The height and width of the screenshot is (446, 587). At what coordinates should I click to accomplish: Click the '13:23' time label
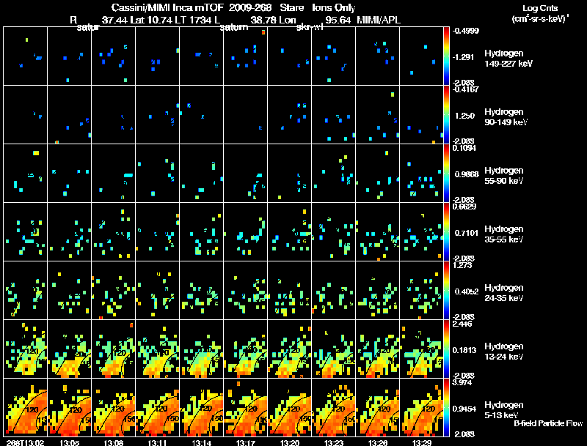click(334, 442)
